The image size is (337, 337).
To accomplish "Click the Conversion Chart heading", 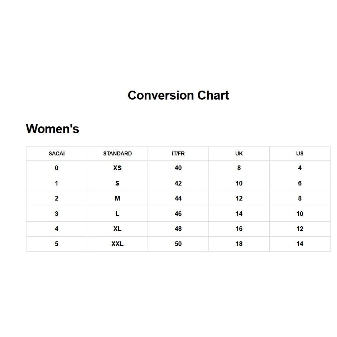I will 178,95.
